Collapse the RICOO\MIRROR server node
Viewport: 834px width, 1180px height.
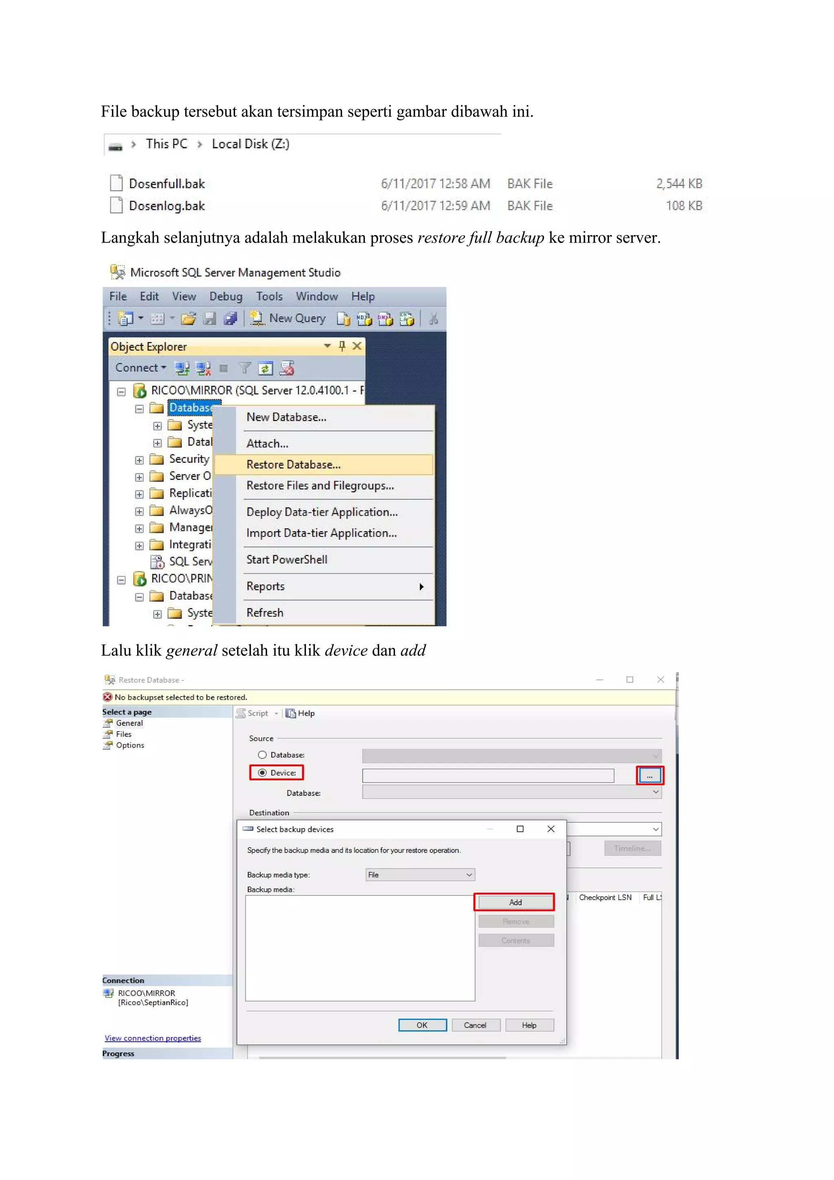pos(121,392)
